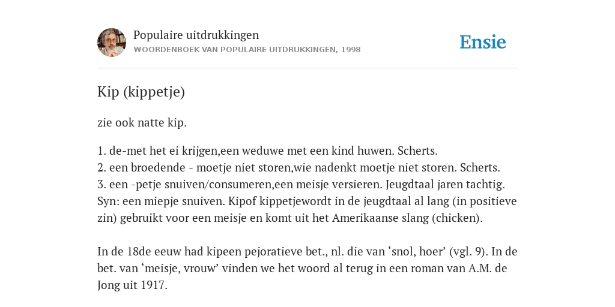Click the phrase "Amerikaanse slang"
Screen dimensions: 615x307
coord(380,218)
